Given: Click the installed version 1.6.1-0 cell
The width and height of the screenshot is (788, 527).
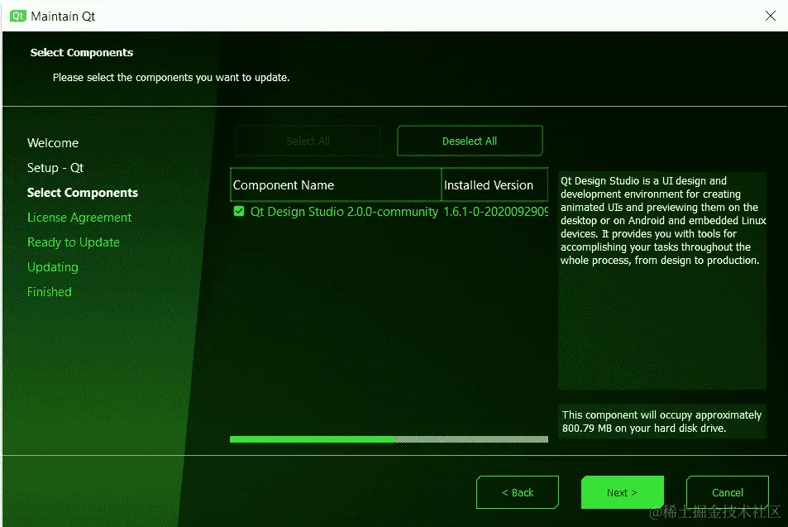Looking at the screenshot, I should pyautogui.click(x=495, y=212).
